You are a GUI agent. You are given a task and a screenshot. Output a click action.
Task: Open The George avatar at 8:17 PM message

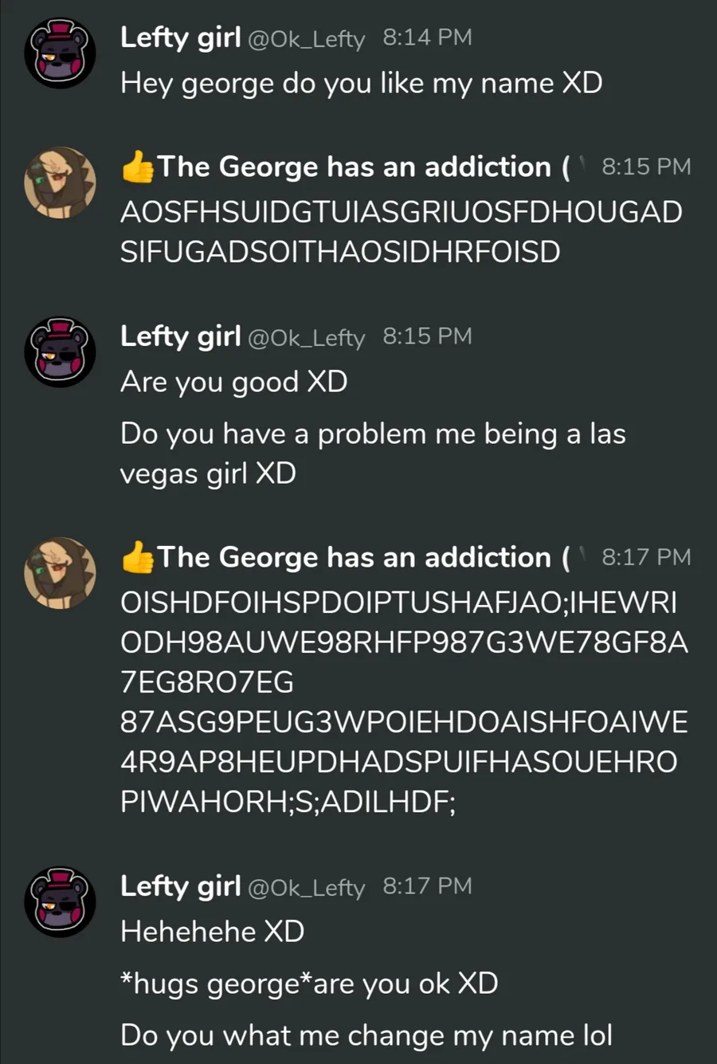click(x=60, y=573)
